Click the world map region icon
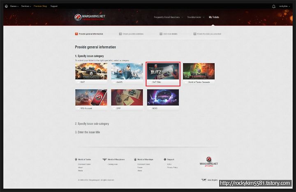The height and width of the screenshot is (192, 296). (203, 180)
